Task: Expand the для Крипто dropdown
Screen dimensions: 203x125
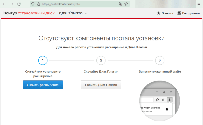Action: [x=73, y=13]
